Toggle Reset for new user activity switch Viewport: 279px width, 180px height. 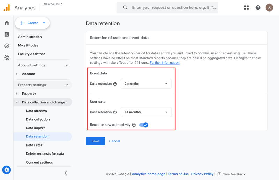point(144,125)
